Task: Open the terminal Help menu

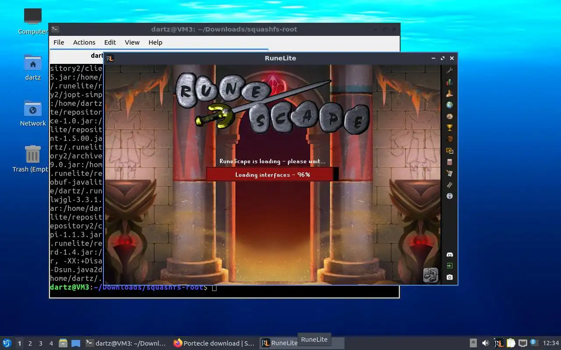Action: pyautogui.click(x=155, y=42)
